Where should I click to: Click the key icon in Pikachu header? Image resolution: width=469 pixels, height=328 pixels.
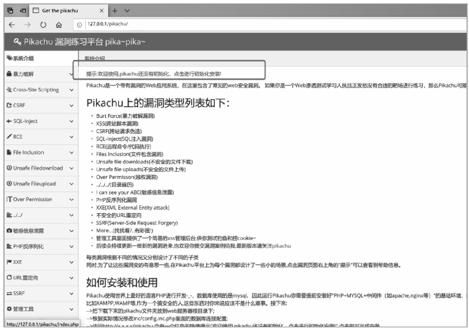(x=17, y=42)
